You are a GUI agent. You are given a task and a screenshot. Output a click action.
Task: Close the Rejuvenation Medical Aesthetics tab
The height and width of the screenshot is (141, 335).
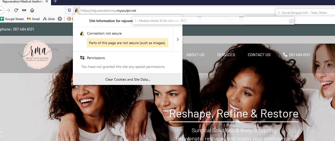(x=47, y=1)
